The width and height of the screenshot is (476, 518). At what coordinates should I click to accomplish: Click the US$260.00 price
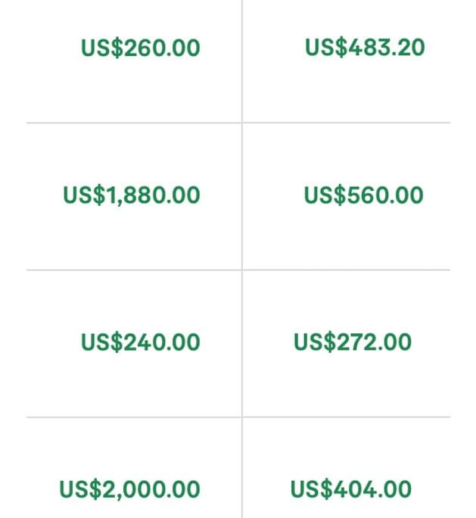tap(140, 48)
